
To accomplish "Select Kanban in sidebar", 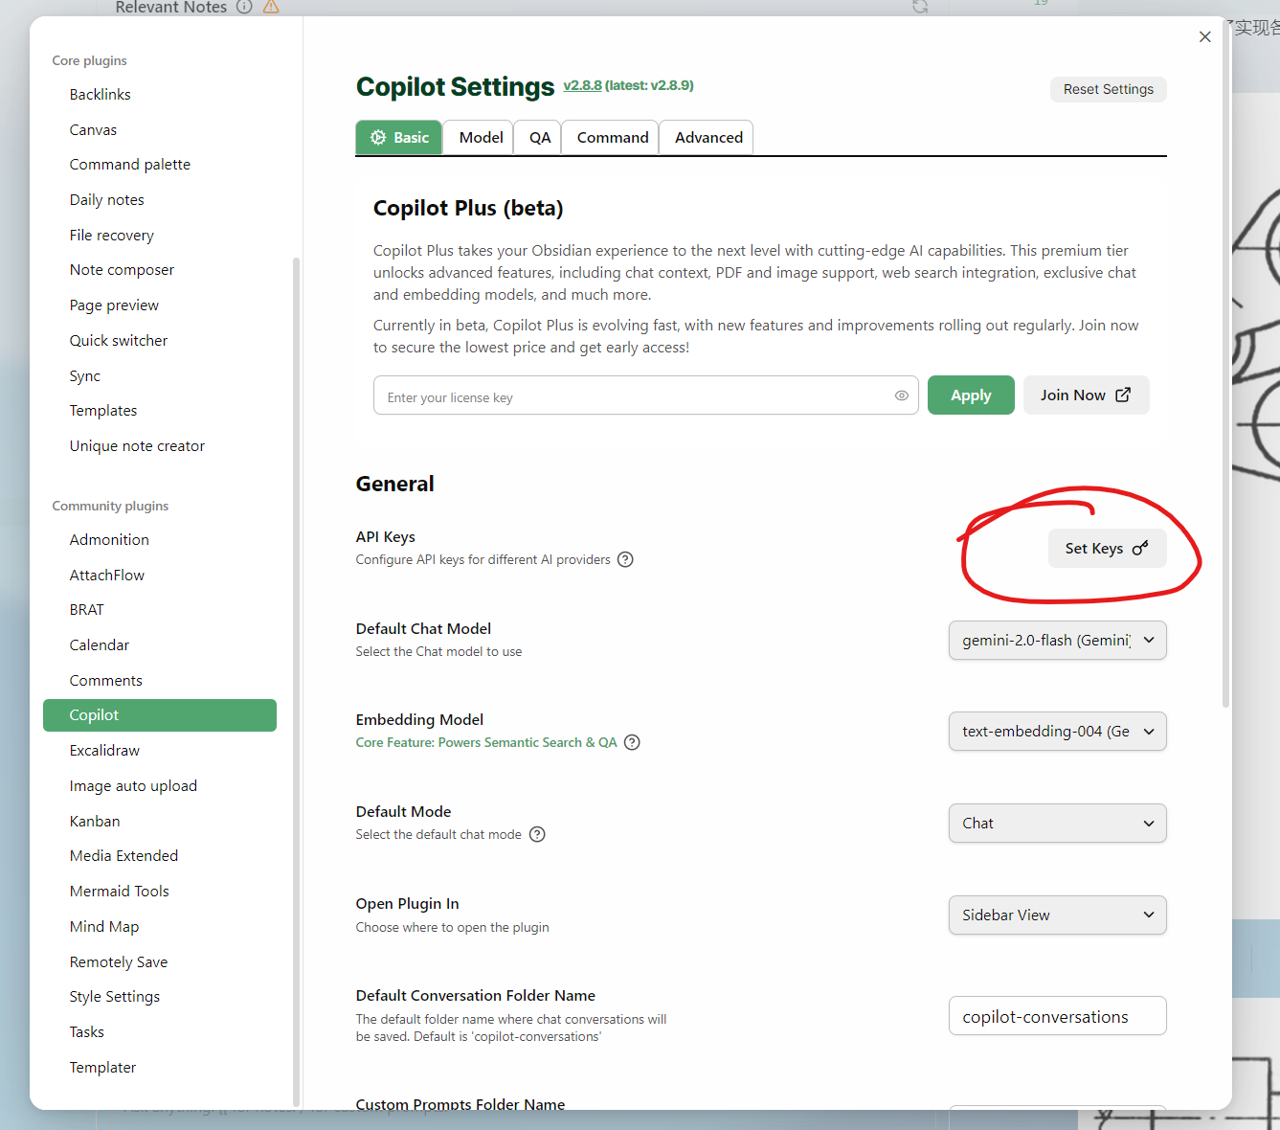I will [160, 821].
